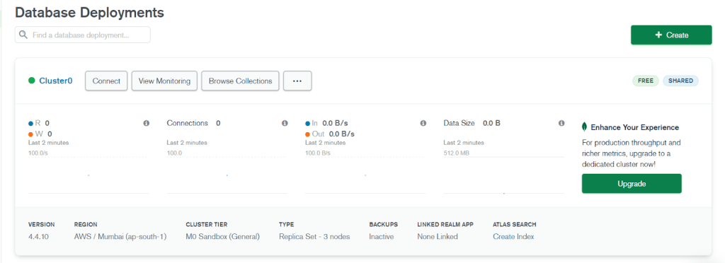Select the None Linked realm app value
Viewport: 725px width, 263px height.
(x=438, y=237)
